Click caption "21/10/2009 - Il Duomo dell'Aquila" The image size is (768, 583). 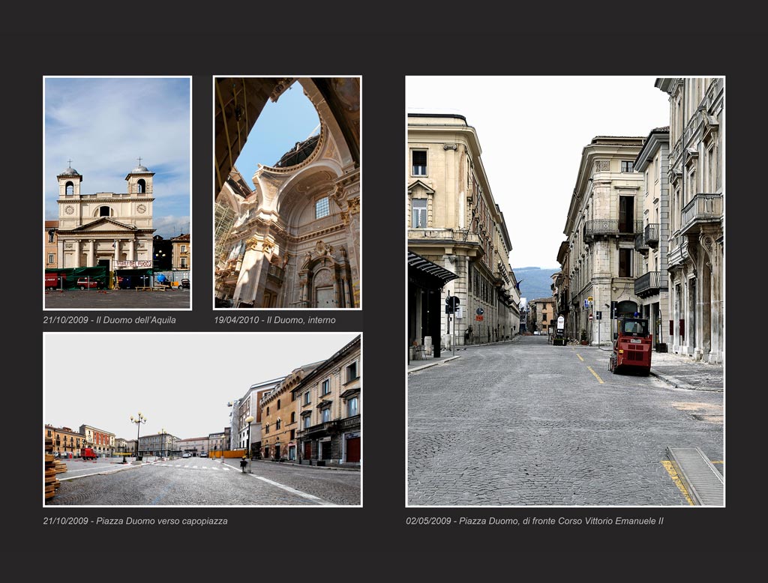coord(109,320)
